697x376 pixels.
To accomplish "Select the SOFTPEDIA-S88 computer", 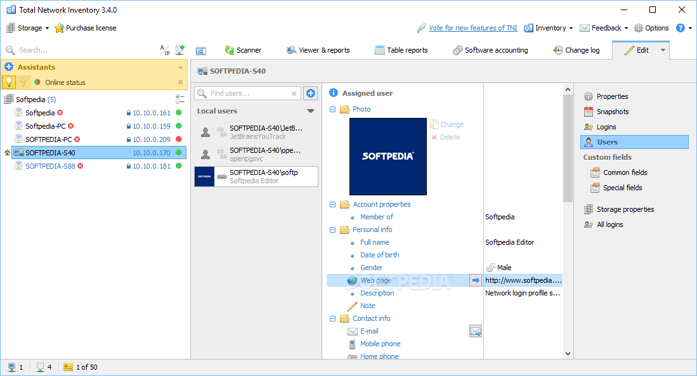I will pos(99,166).
